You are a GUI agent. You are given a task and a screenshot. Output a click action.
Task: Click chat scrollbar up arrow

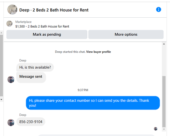[x=164, y=44]
